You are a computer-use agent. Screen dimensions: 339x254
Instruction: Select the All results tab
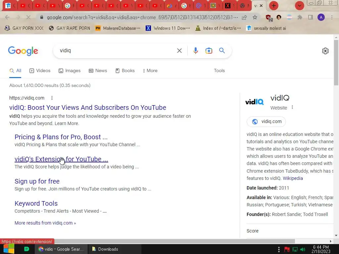click(x=15, y=71)
